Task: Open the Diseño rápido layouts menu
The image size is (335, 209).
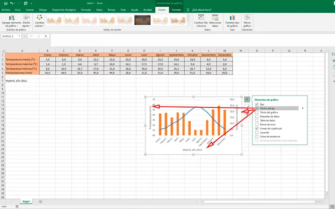Action: [x=26, y=21]
